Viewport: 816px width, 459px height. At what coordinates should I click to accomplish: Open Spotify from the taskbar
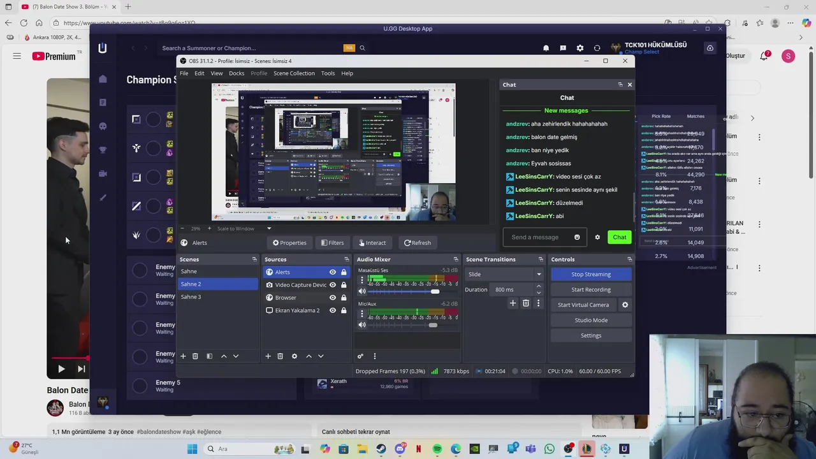pyautogui.click(x=437, y=449)
